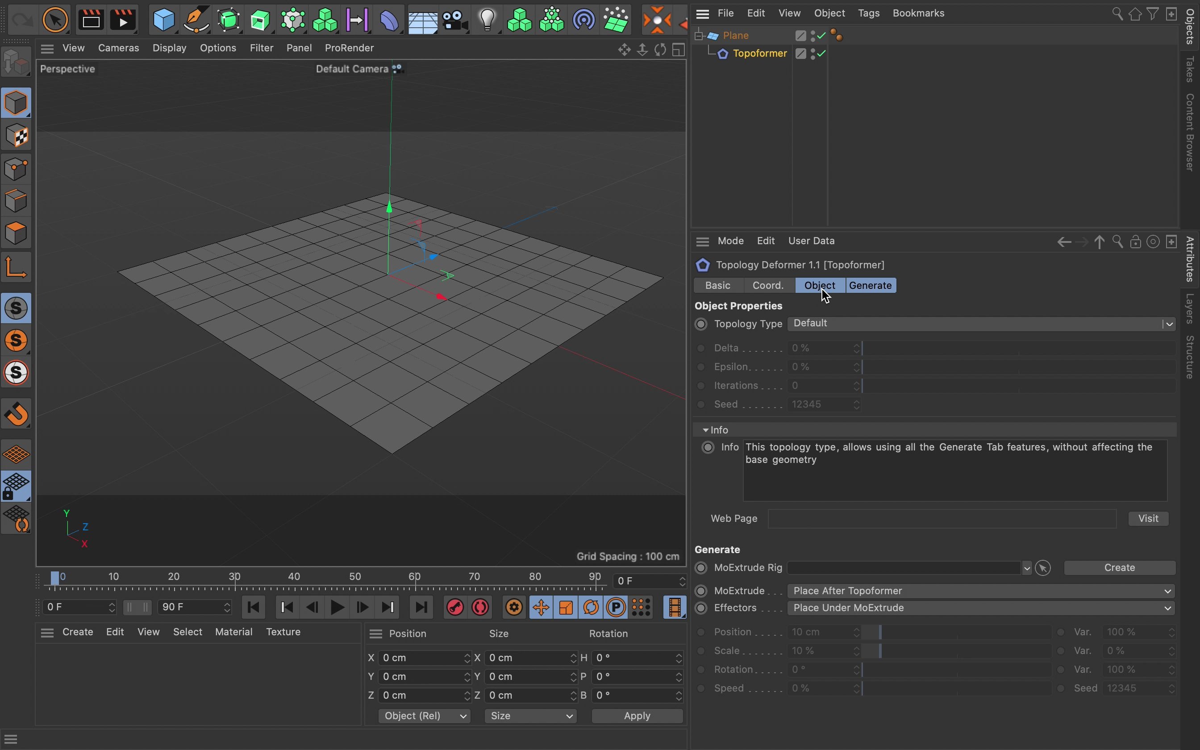Select the Pen spline tool
The image size is (1200, 750).
tap(196, 20)
